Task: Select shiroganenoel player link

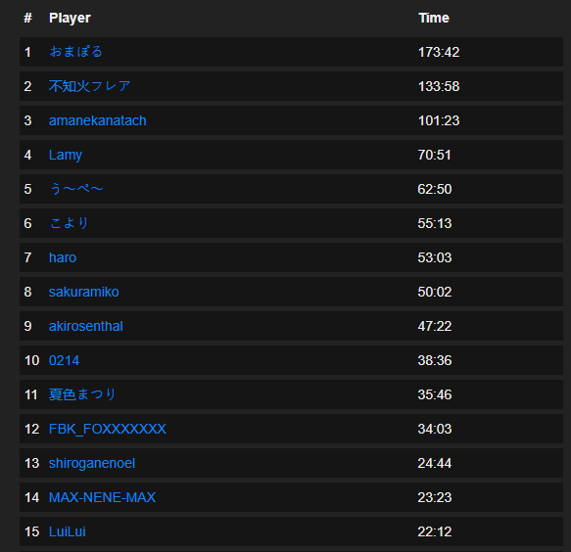Action: tap(92, 463)
